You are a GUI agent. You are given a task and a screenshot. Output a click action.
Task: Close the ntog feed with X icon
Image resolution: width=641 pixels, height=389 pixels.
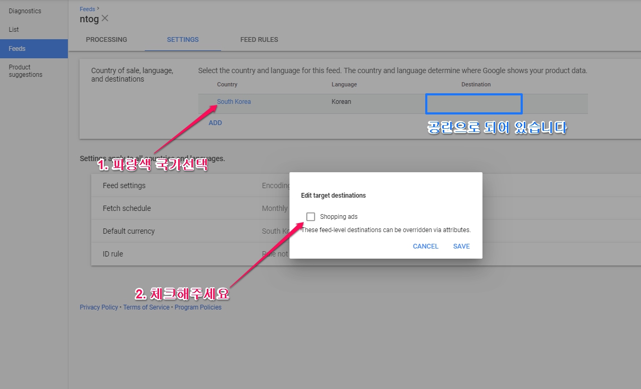pos(105,19)
